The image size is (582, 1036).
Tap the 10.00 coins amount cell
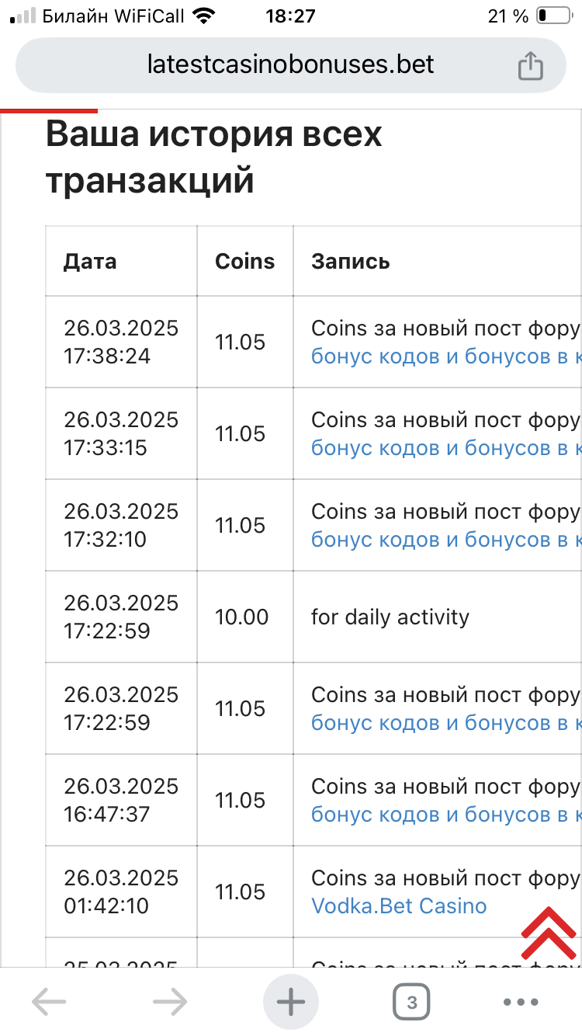click(x=241, y=617)
